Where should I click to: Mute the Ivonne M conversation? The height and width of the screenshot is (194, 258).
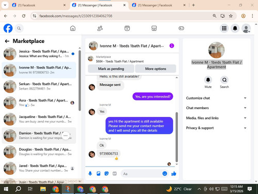point(208,80)
